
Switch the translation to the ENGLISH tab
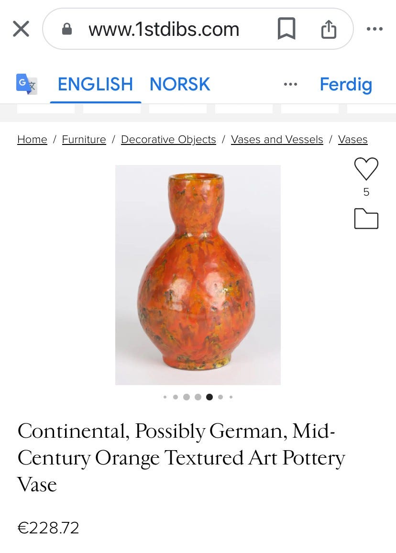coord(95,84)
